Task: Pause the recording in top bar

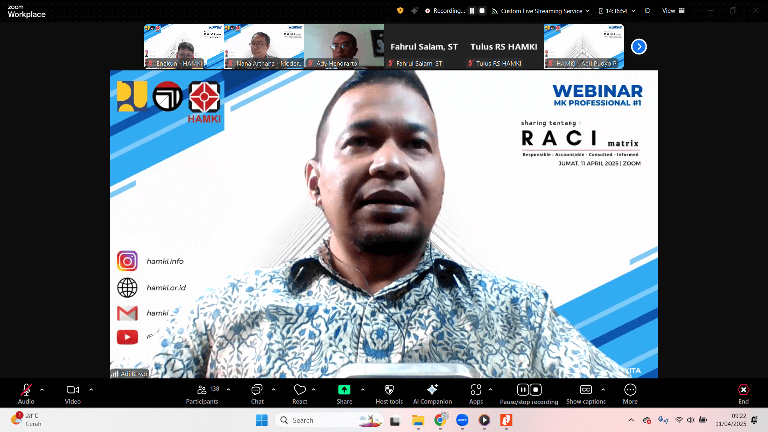Action: coord(472,11)
